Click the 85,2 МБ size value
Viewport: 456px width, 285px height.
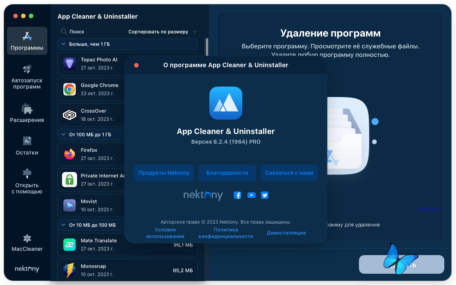183,271
